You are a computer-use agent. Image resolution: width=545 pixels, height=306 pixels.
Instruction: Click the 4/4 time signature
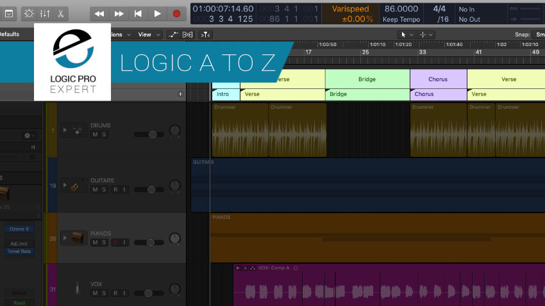[439, 9]
